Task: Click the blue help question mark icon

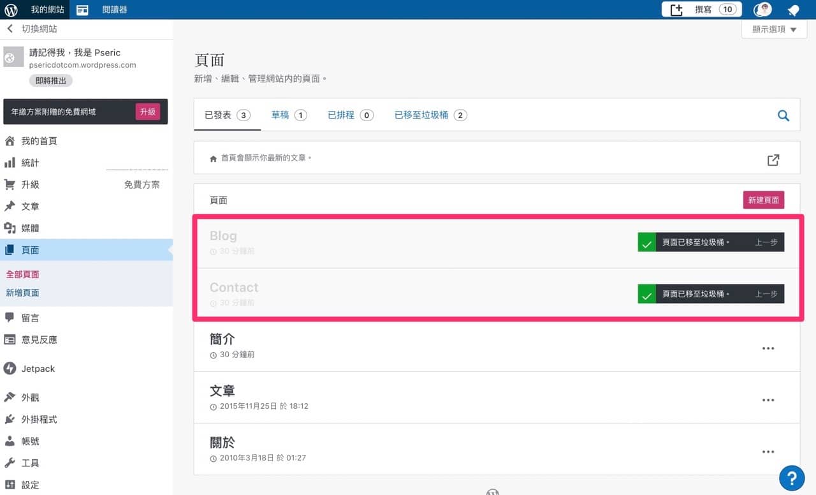Action: pos(792,478)
